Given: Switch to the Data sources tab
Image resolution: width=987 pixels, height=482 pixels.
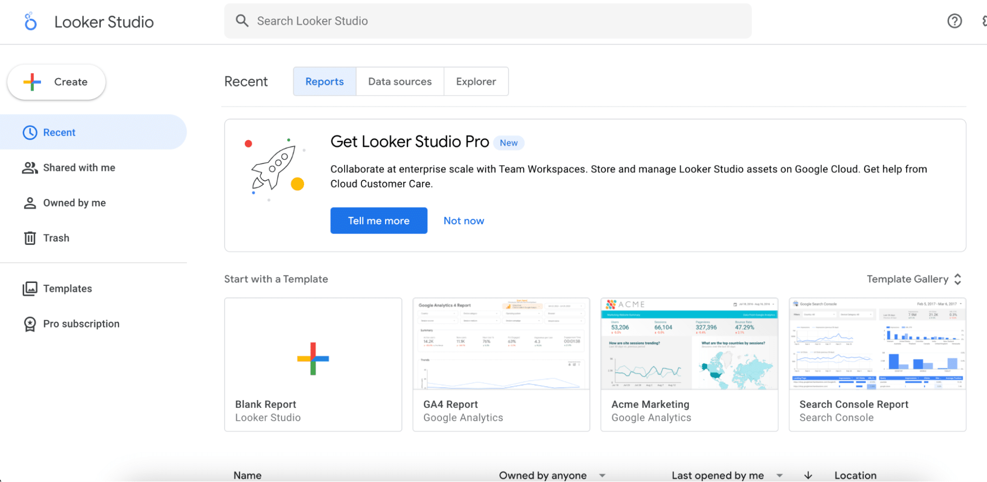Looking at the screenshot, I should [400, 81].
